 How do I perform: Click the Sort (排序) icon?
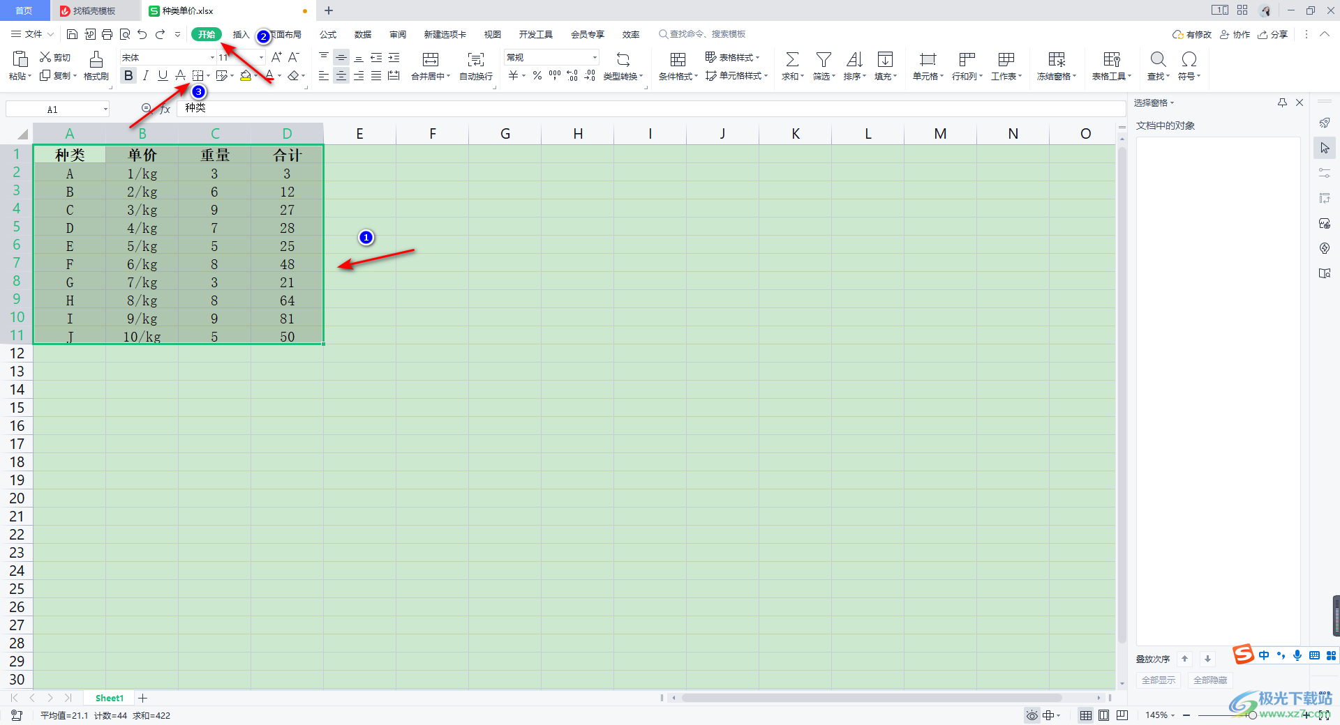[854, 59]
